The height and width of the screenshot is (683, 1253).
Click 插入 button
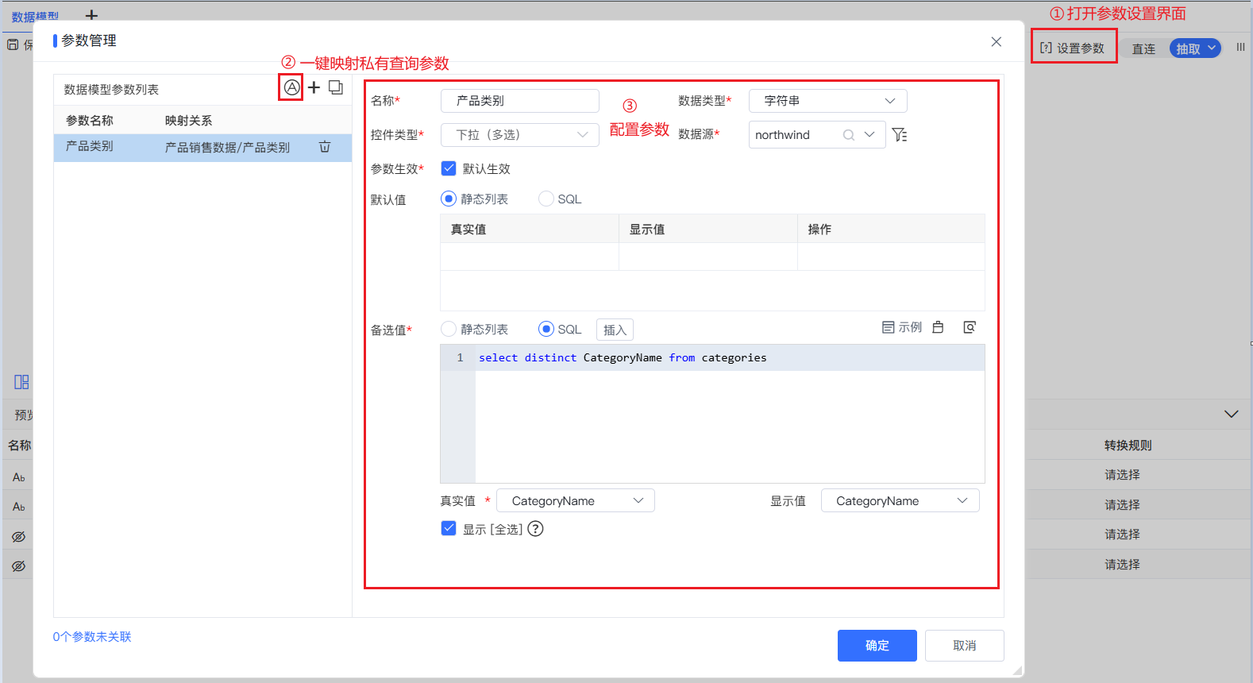pyautogui.click(x=615, y=330)
